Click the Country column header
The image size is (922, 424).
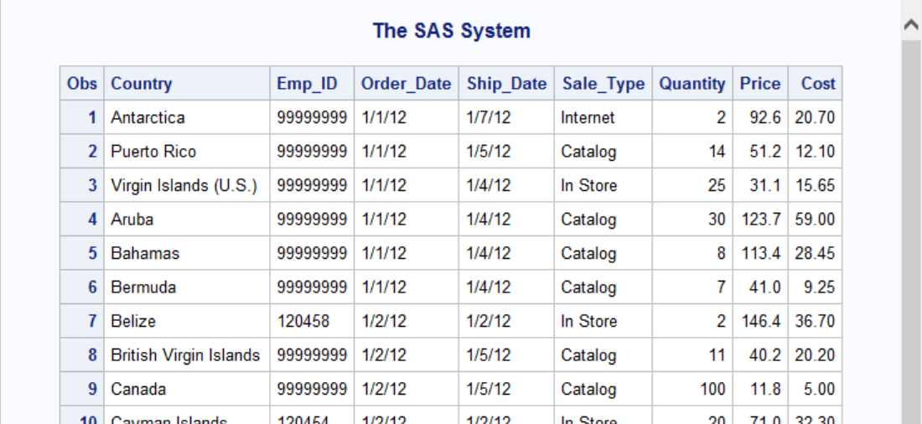[141, 84]
